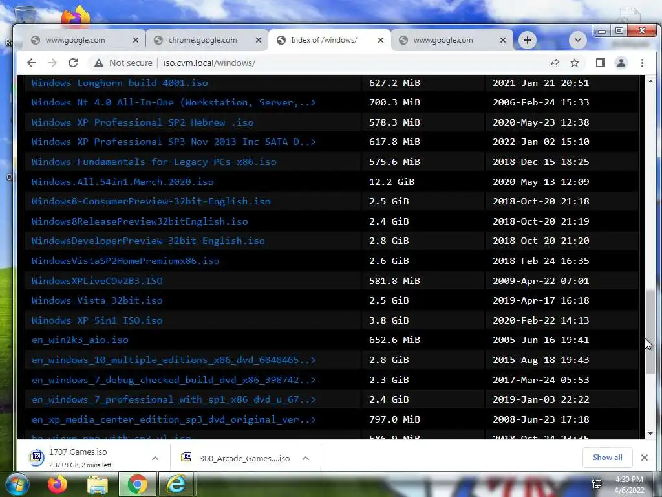
Task: Open en_xp_media_center_edition_sp3 link
Action: coord(173,419)
